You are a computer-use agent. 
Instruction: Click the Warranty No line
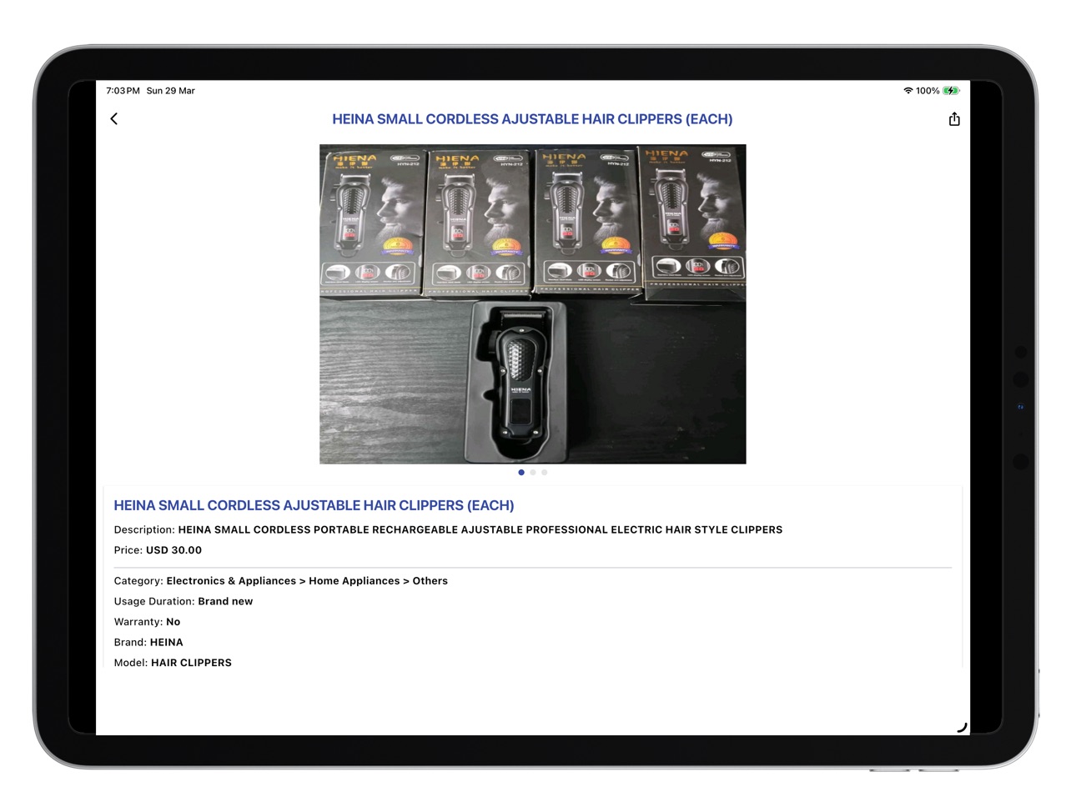pos(147,622)
